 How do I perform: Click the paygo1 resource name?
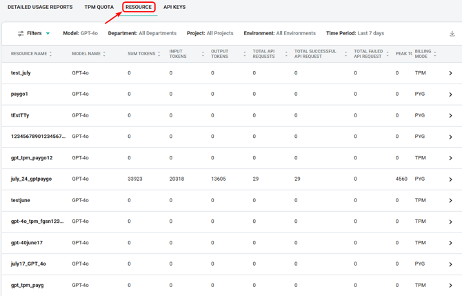point(19,94)
